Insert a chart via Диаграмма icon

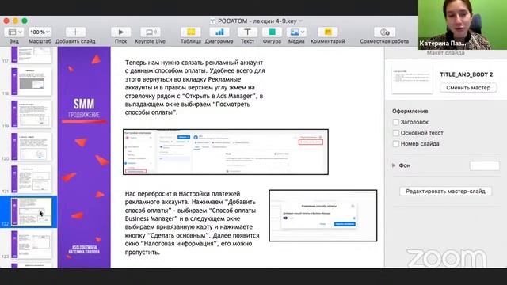click(219, 32)
